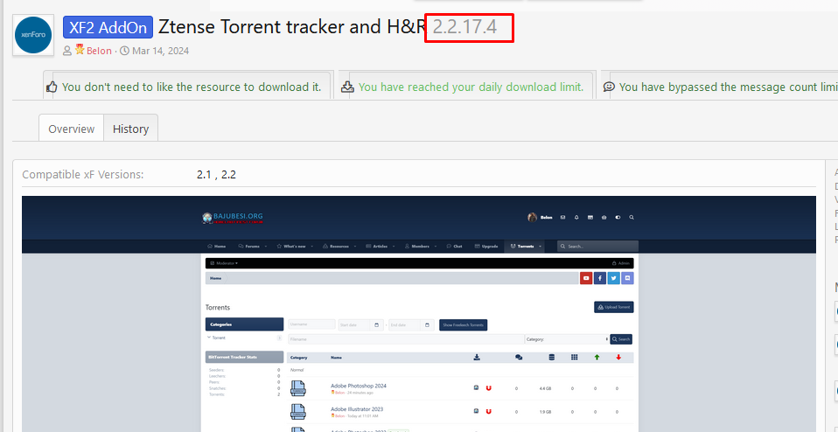The width and height of the screenshot is (838, 432).
Task: Select the Overview tab
Action: tap(71, 129)
